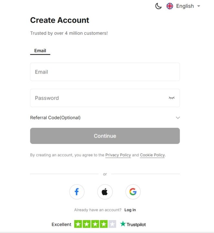Click the Trustpilot green star rating
Screen dimensions: 214x233
(95, 224)
